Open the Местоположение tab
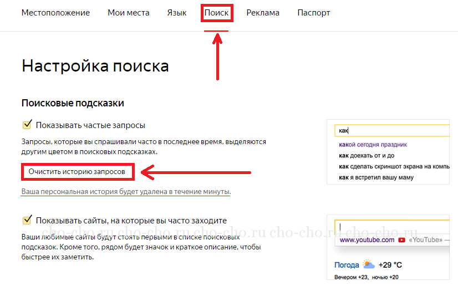 [x=55, y=13]
